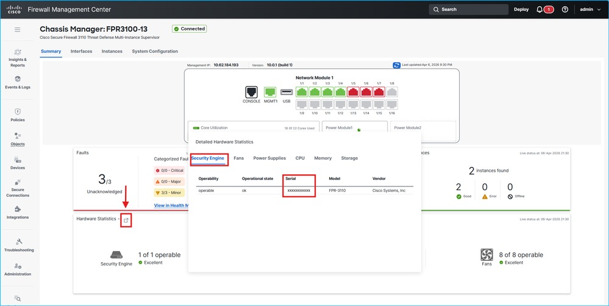Image resolution: width=609 pixels, height=306 pixels.
Task: Select the CONSOLE port icon
Action: tap(251, 92)
